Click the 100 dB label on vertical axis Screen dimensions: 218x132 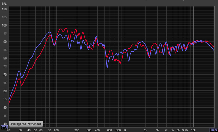(5, 26)
